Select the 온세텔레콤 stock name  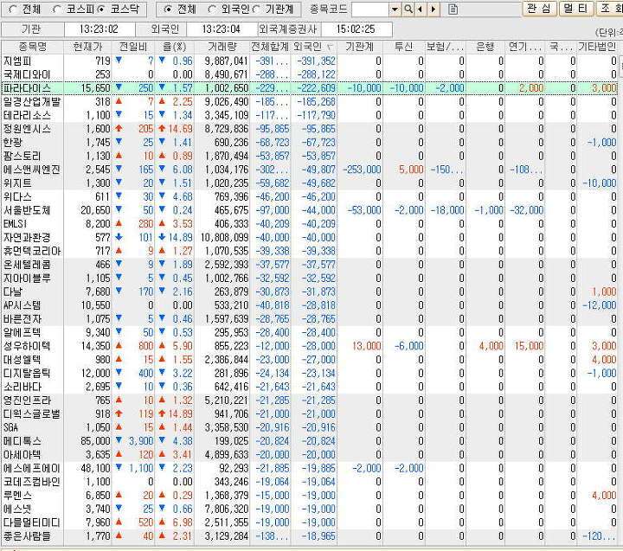[27, 265]
